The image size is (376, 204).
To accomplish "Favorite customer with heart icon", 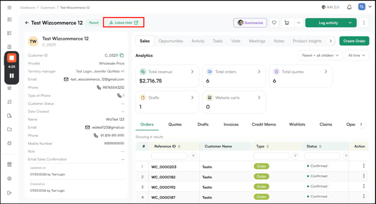I will click(274, 23).
